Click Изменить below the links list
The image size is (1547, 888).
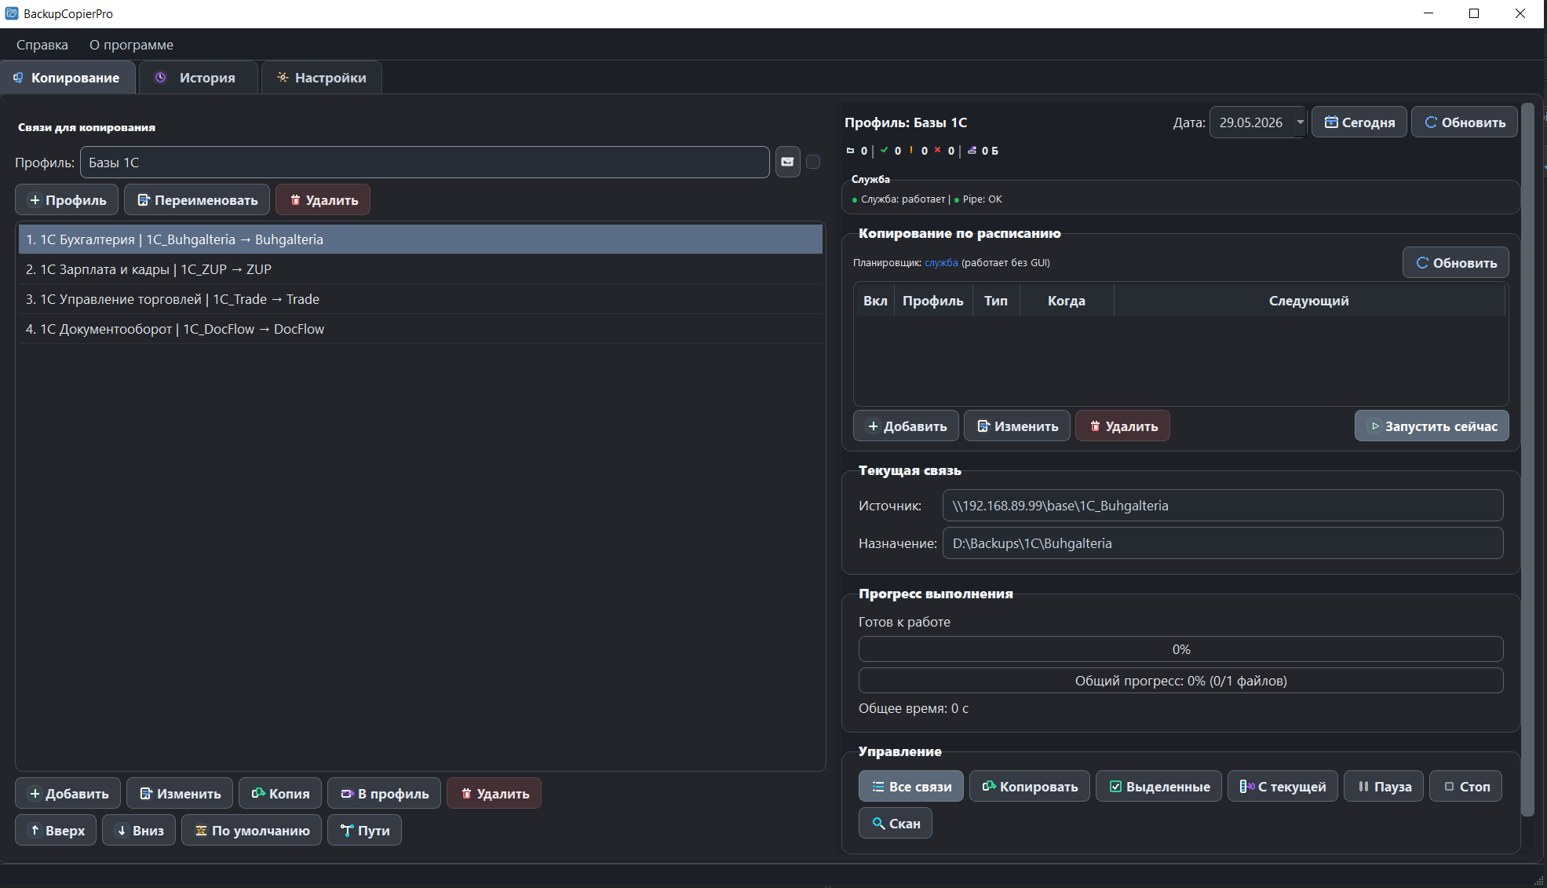click(x=180, y=794)
